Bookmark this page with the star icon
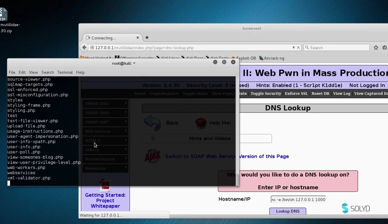 point(376,48)
